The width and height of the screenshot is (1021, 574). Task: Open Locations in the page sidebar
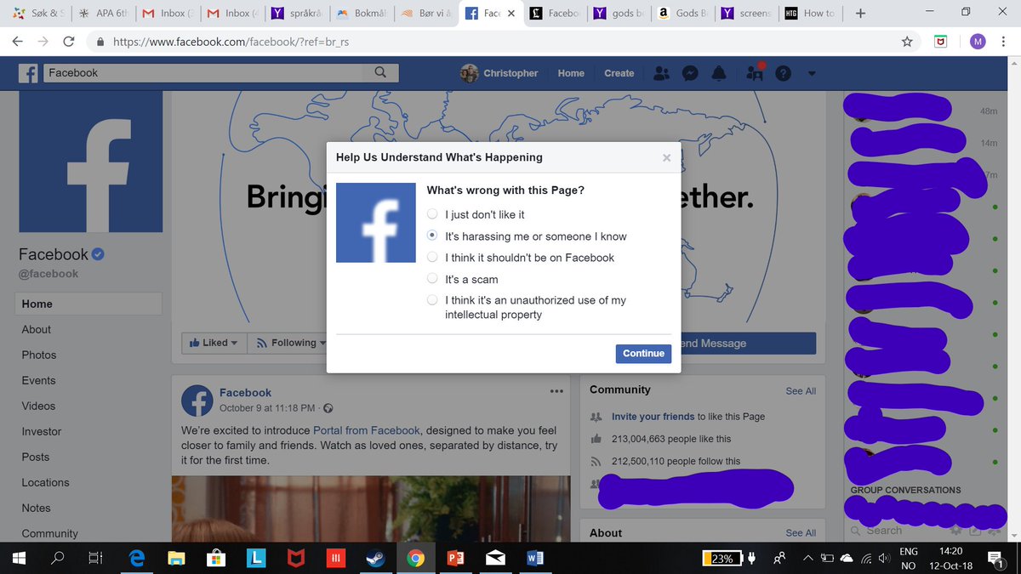46,482
